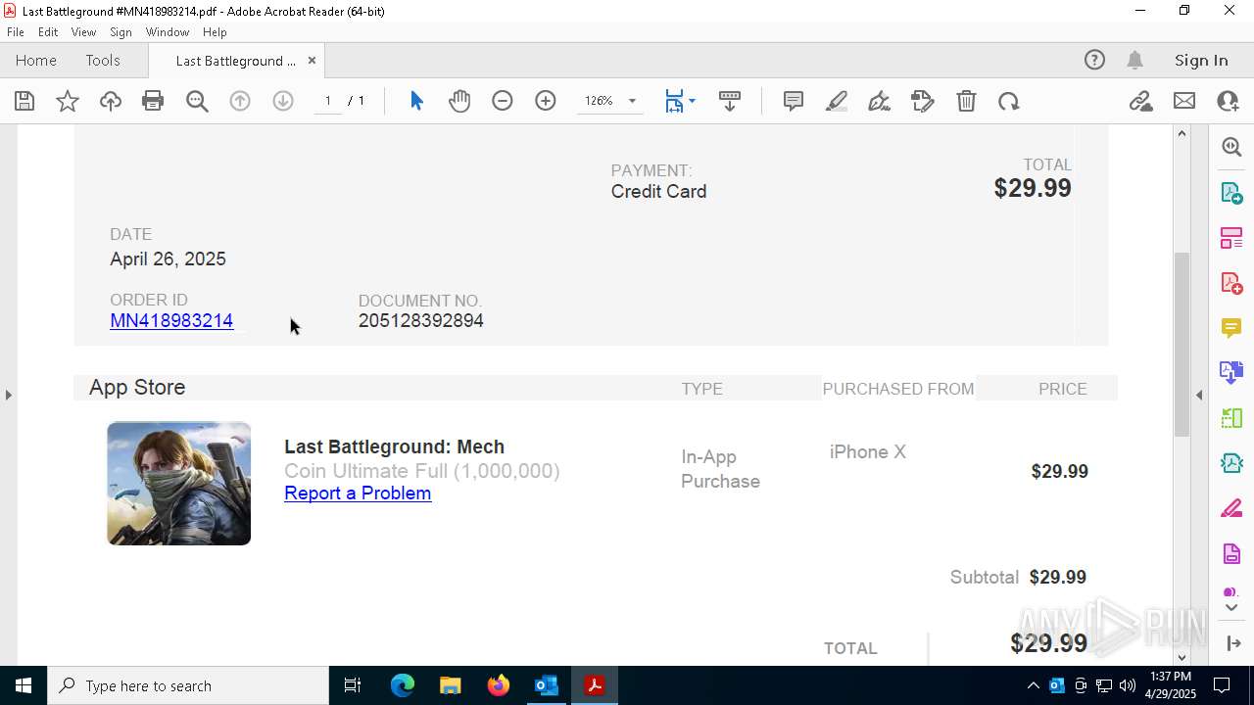This screenshot has height=705, width=1254.
Task: Open the stamp tool in toolbar
Action: [923, 101]
